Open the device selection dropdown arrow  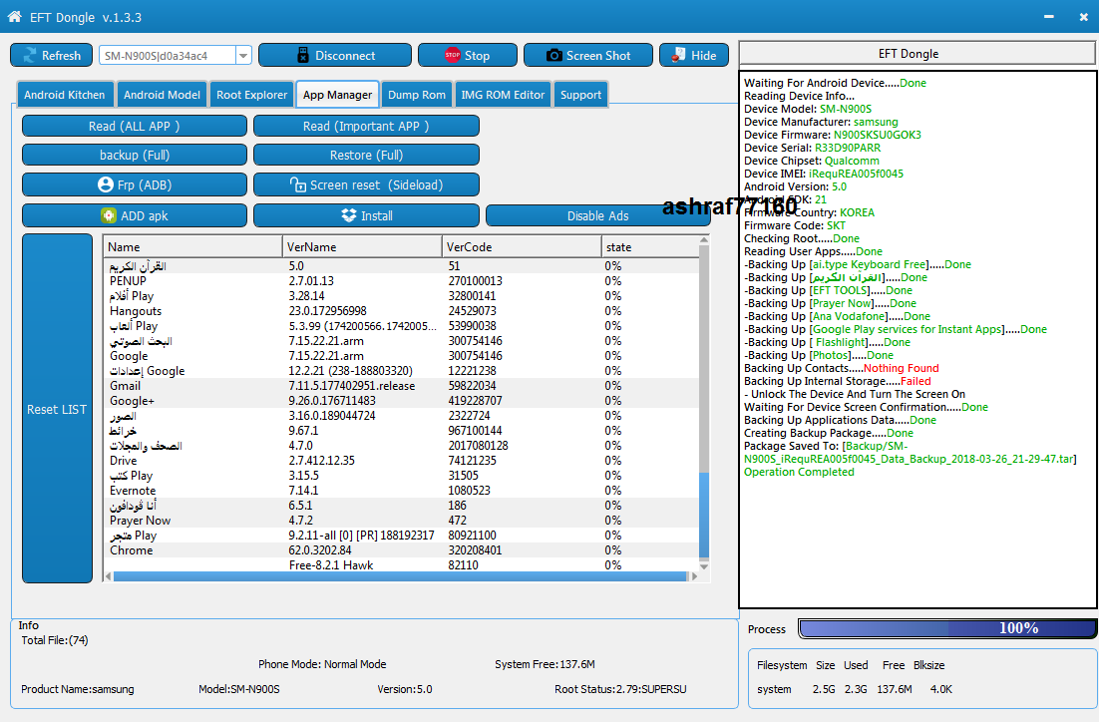click(243, 56)
